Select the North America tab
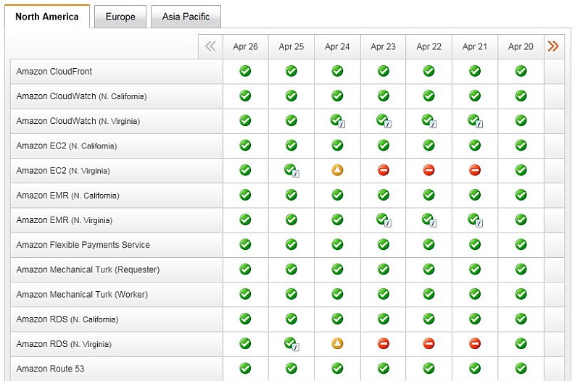 (47, 17)
